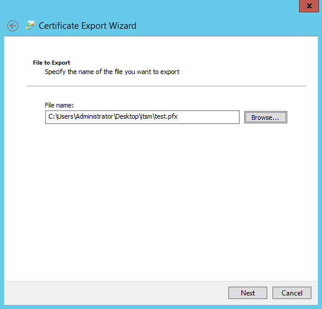
Task: Proceed by clicking the Next button
Action: point(248,293)
